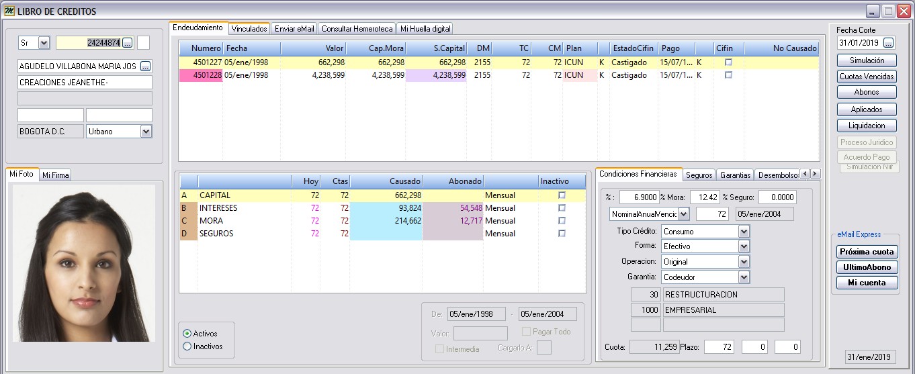This screenshot has height=374, width=915.
Task: Click the browse button beside ID 24244874
Action: [128, 43]
